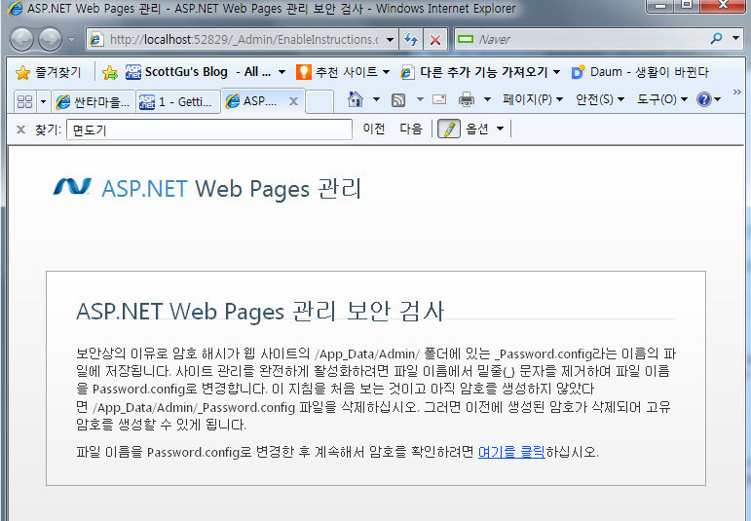Image resolution: width=751 pixels, height=521 pixels.
Task: Close the find bar X
Action: point(20,130)
